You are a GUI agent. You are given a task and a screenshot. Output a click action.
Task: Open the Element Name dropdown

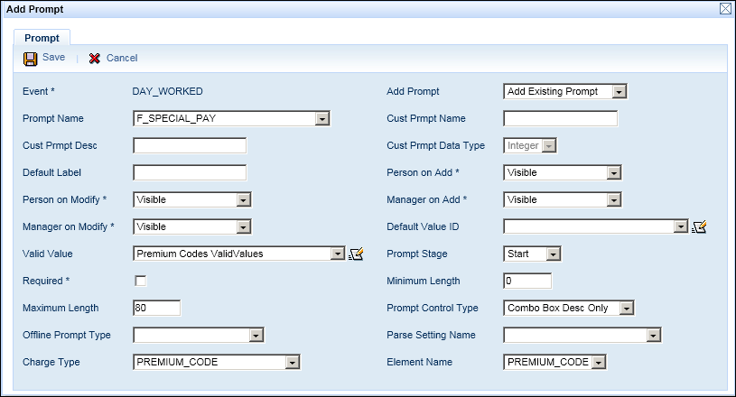599,363
